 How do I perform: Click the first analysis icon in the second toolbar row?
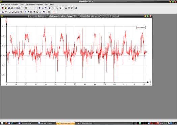[3, 12]
